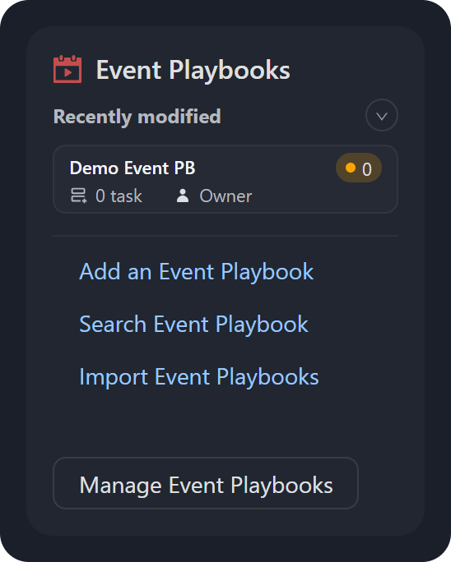Open Import Event Playbooks link
Viewport: 451px width, 562px height.
pos(199,376)
